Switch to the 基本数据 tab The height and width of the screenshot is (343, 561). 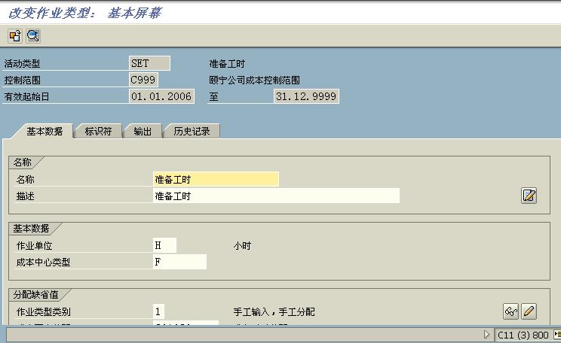click(44, 131)
